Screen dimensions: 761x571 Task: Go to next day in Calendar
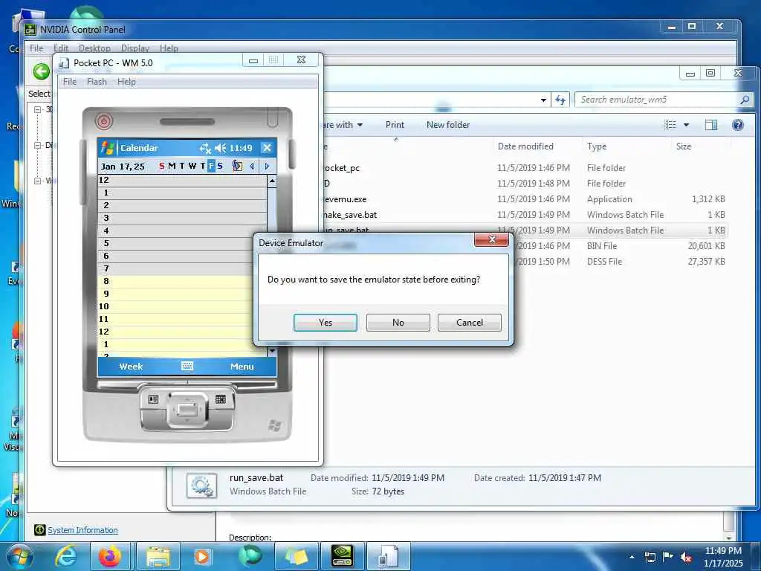267,166
